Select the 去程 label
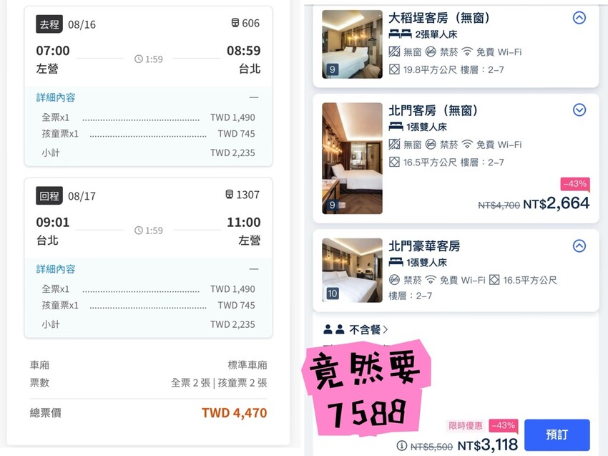 (49, 24)
